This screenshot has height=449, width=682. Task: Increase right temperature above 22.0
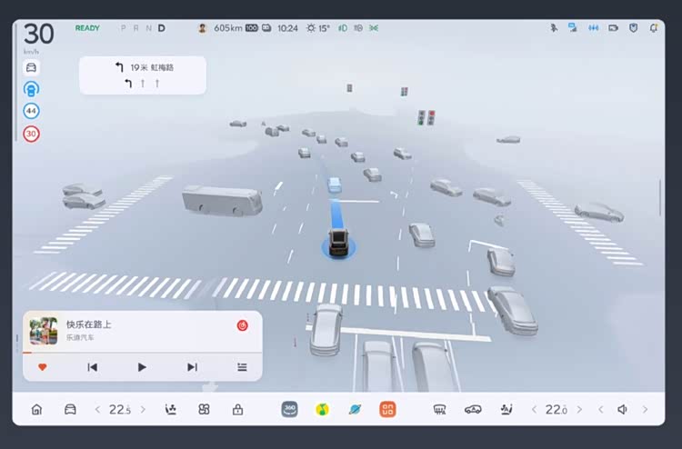coord(579,410)
